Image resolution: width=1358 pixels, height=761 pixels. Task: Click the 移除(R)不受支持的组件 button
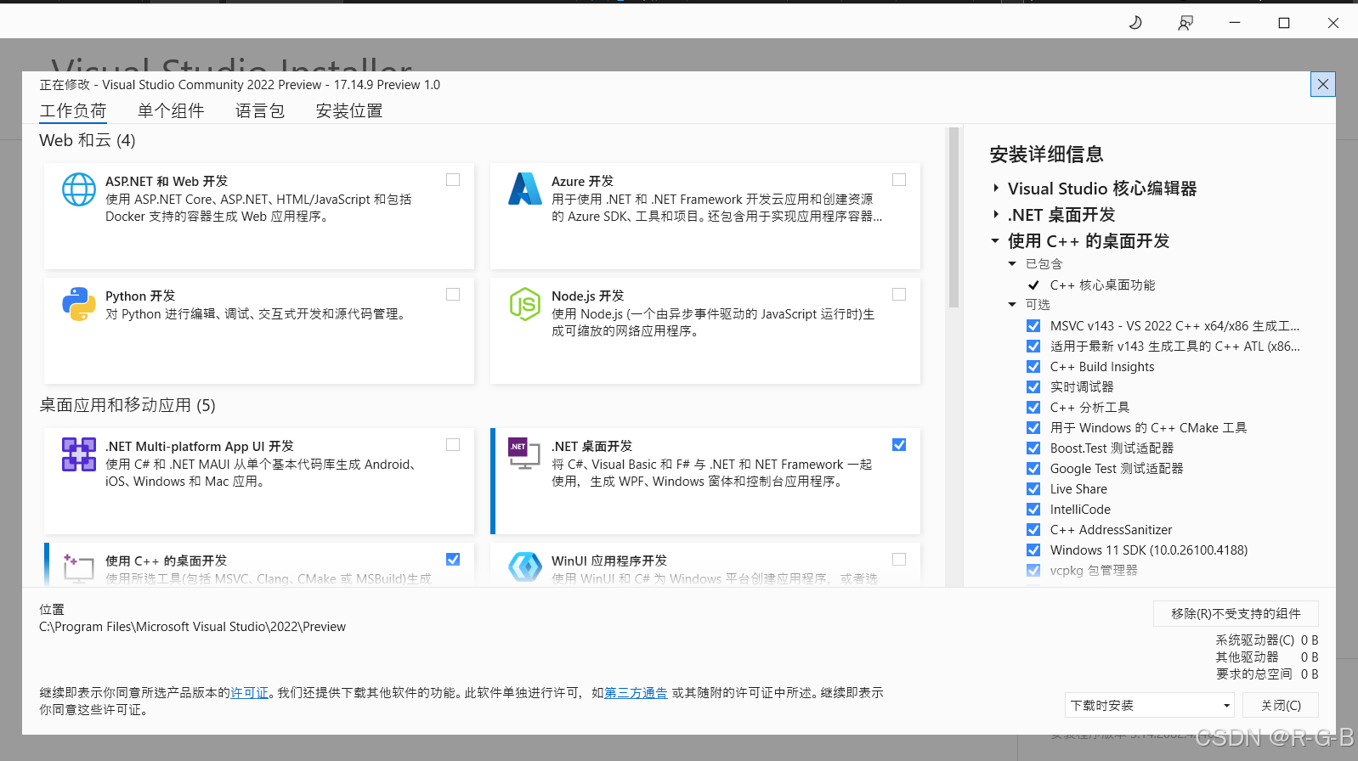(x=1236, y=613)
